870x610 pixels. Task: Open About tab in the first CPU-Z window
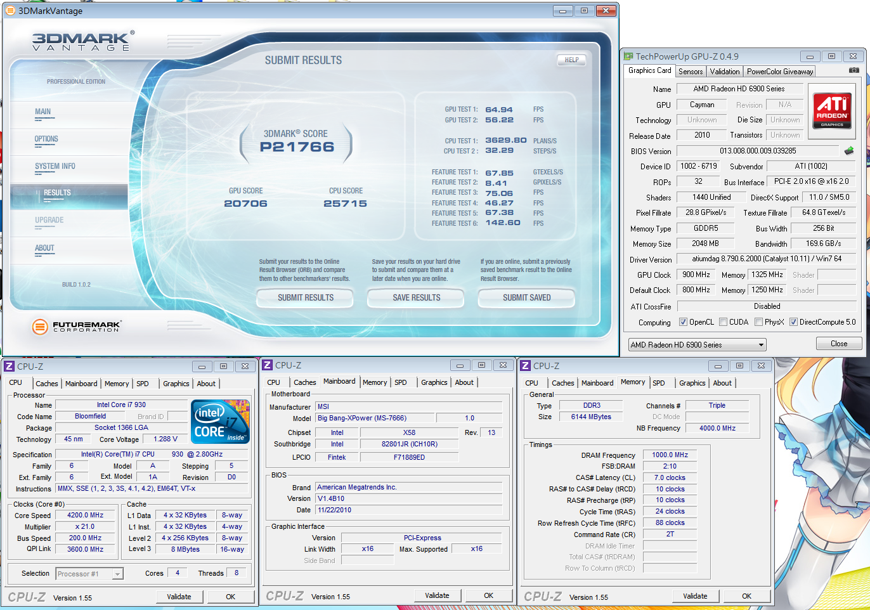click(206, 384)
